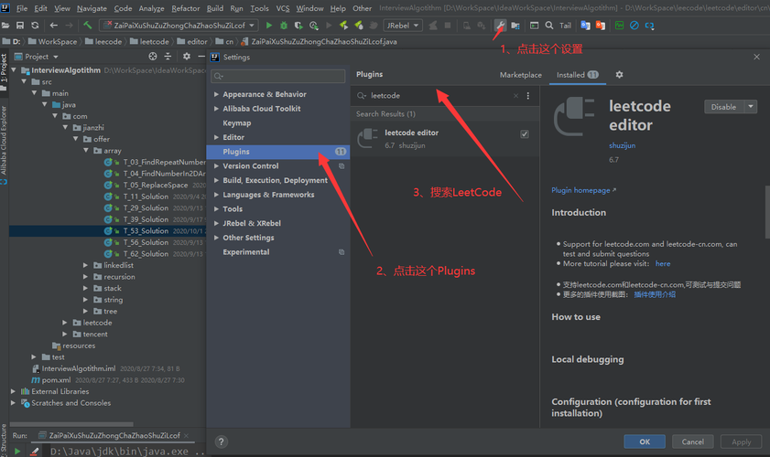The height and width of the screenshot is (457, 770).
Task: Open the Refactor menu
Action: coord(185,8)
